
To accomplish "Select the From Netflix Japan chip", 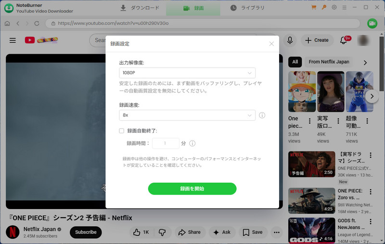I will click(329, 62).
